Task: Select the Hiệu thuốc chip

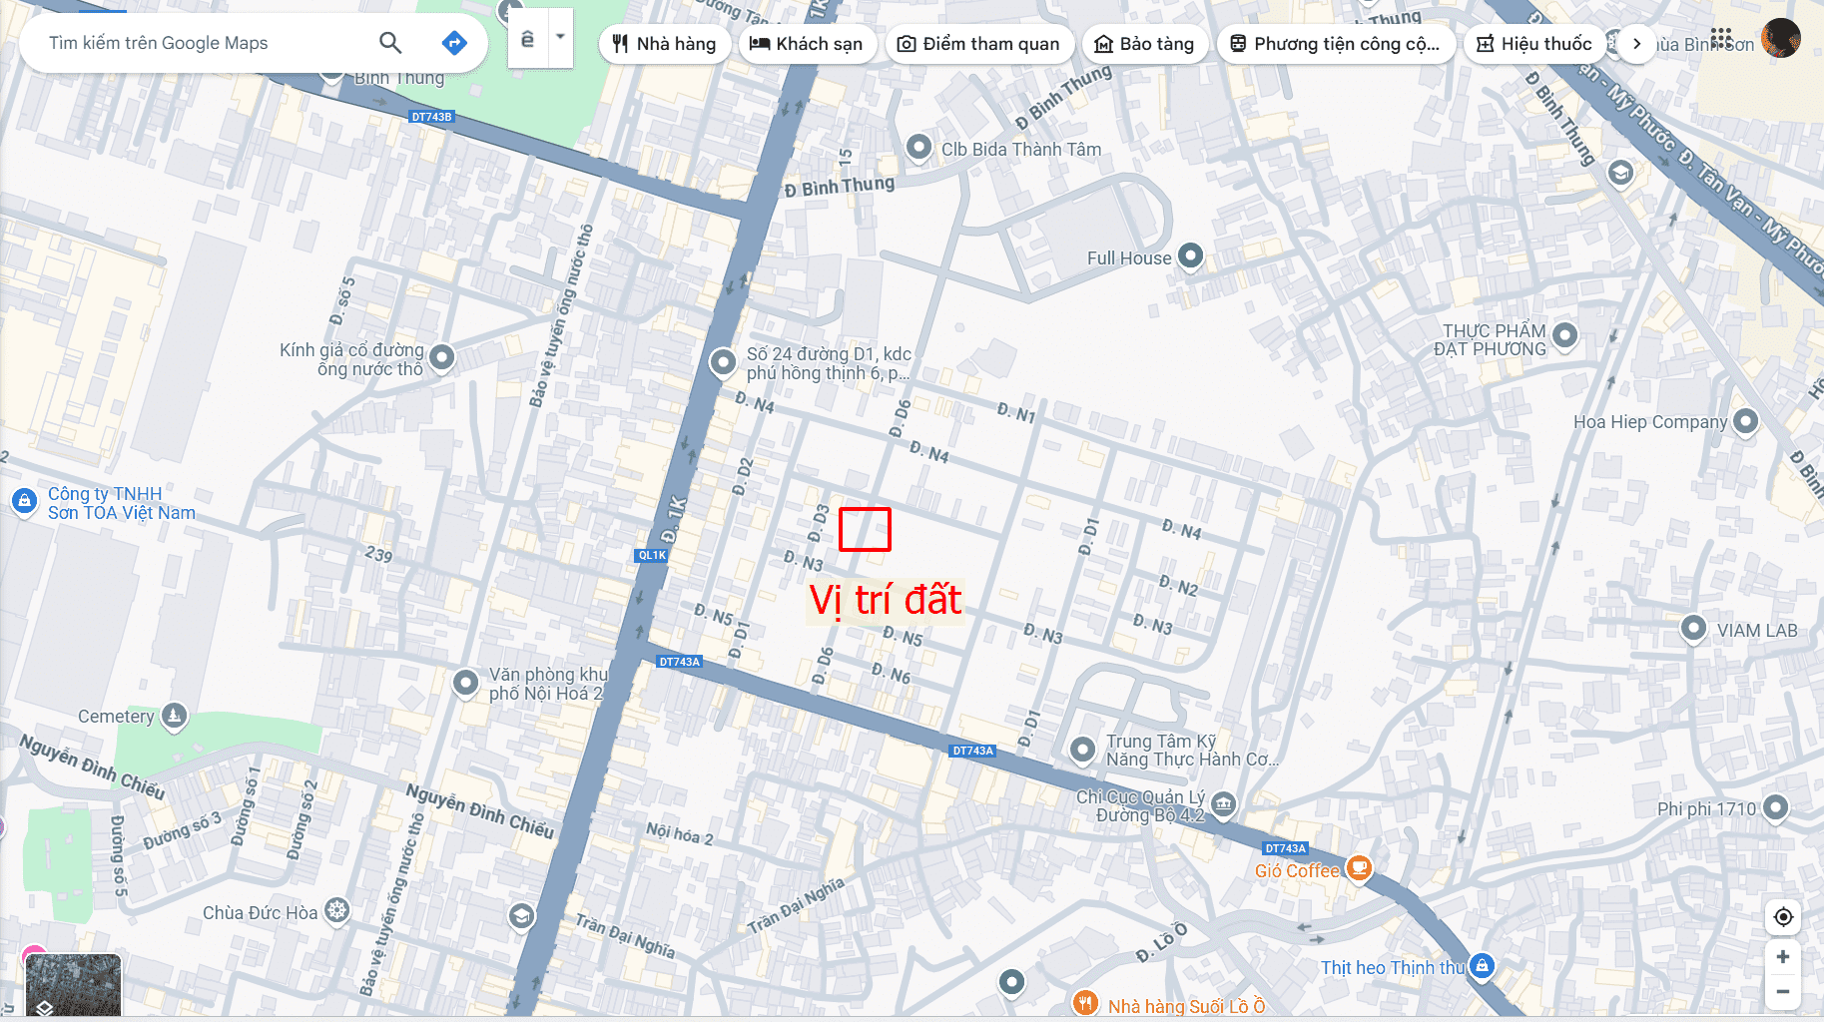Action: [x=1534, y=44]
